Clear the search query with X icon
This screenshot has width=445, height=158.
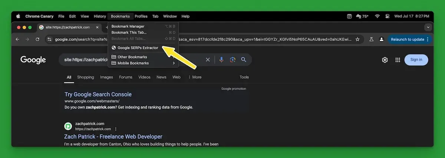tap(208, 60)
